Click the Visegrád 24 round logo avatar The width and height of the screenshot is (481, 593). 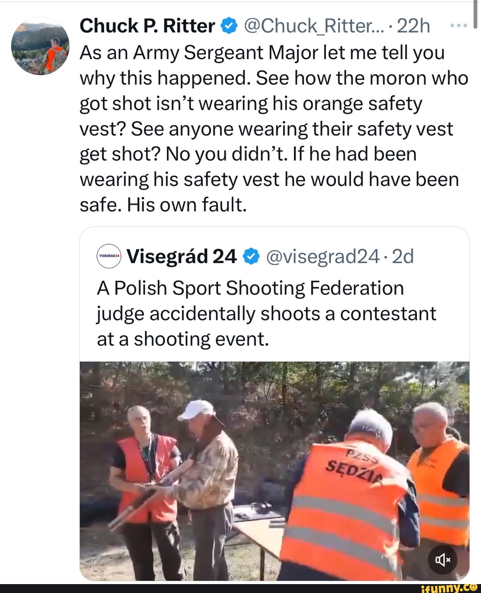[109, 256]
